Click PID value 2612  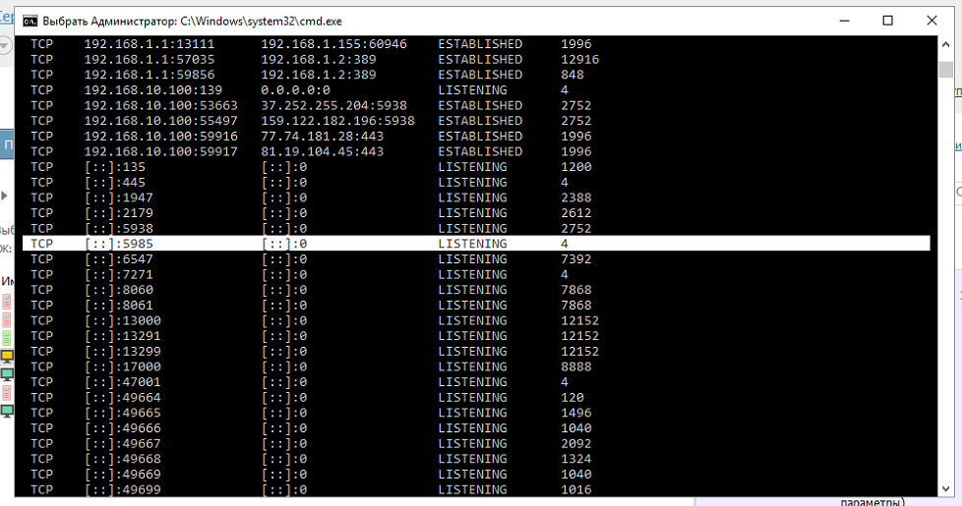click(576, 213)
